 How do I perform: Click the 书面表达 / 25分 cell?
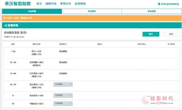pos(36,104)
